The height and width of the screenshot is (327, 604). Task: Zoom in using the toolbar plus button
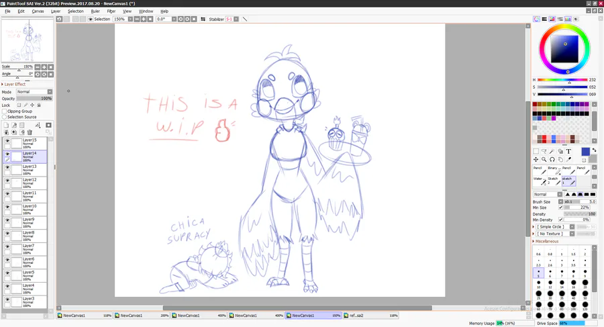144,19
